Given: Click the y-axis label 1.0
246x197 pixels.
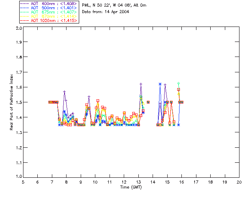Looking at the screenshot, I should click(19, 176).
